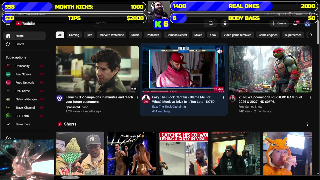Viewport: 320px width, 180px height.
Task: Open the Launch CTV campaigns ad title
Action: [x=99, y=99]
